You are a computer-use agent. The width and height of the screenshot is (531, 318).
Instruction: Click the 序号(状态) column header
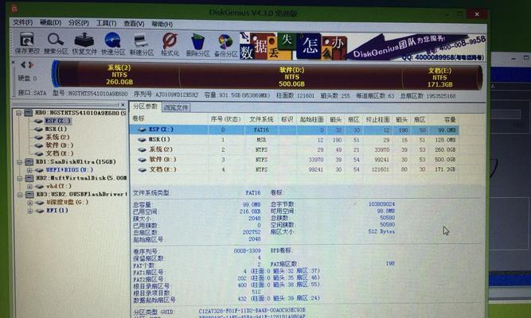[225, 119]
